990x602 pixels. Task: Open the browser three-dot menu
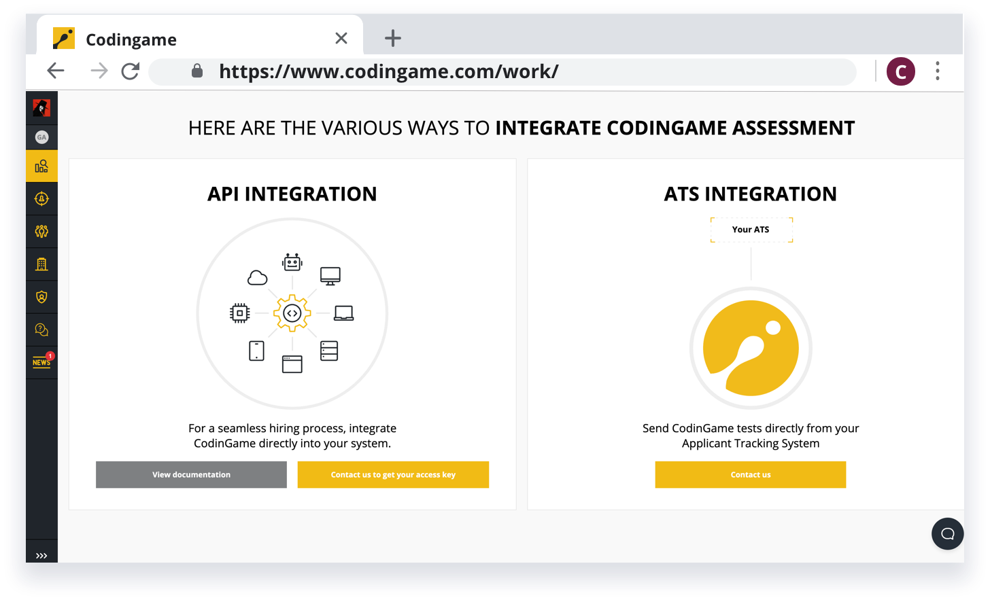click(937, 71)
